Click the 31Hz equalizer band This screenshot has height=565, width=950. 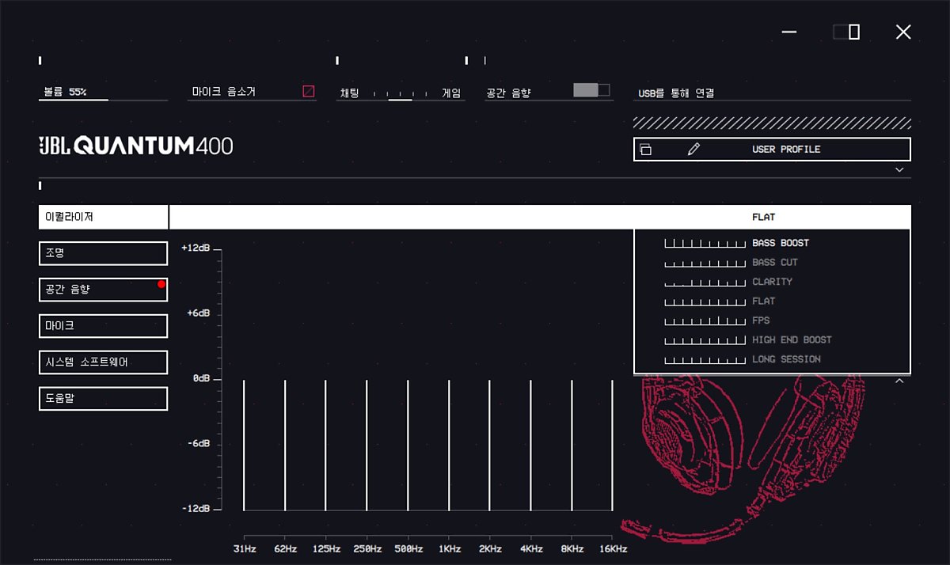coord(244,445)
